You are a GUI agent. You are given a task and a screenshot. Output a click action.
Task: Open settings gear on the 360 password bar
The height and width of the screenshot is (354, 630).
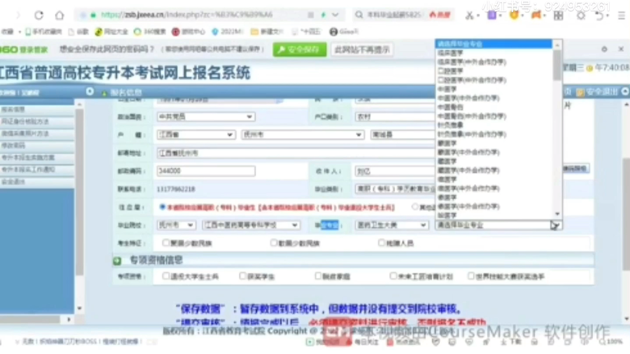[x=604, y=49]
